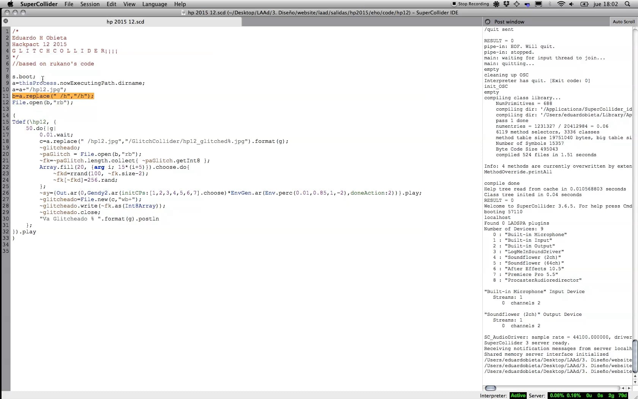Click the Interpreter Active status indicator
This screenshot has height=399, width=638.
coord(518,396)
